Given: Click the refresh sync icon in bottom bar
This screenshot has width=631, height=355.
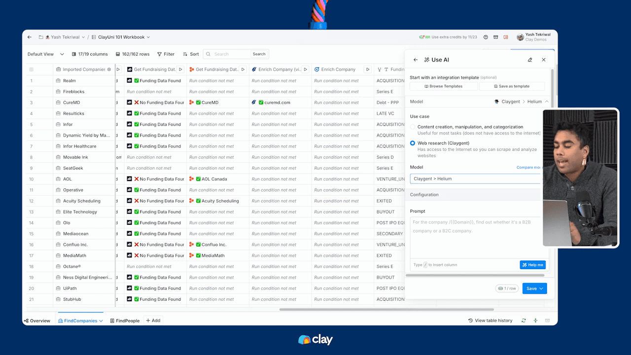Looking at the screenshot, I should [x=524, y=320].
